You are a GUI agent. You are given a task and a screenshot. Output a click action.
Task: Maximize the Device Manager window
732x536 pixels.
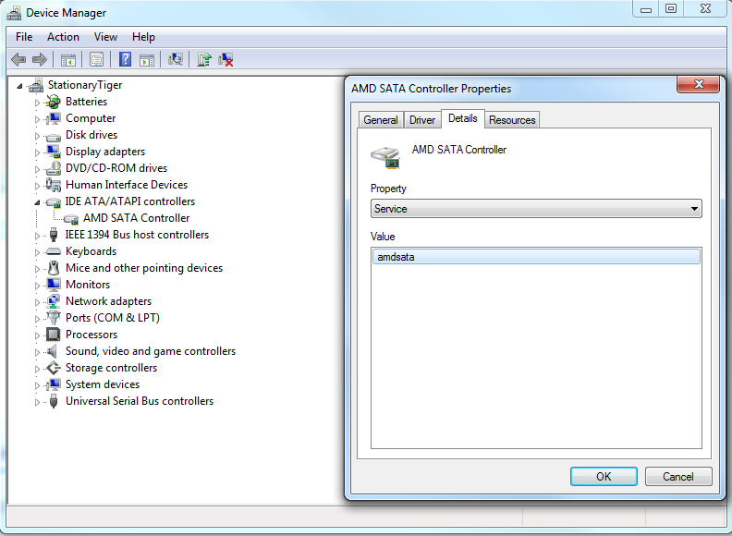(x=671, y=8)
